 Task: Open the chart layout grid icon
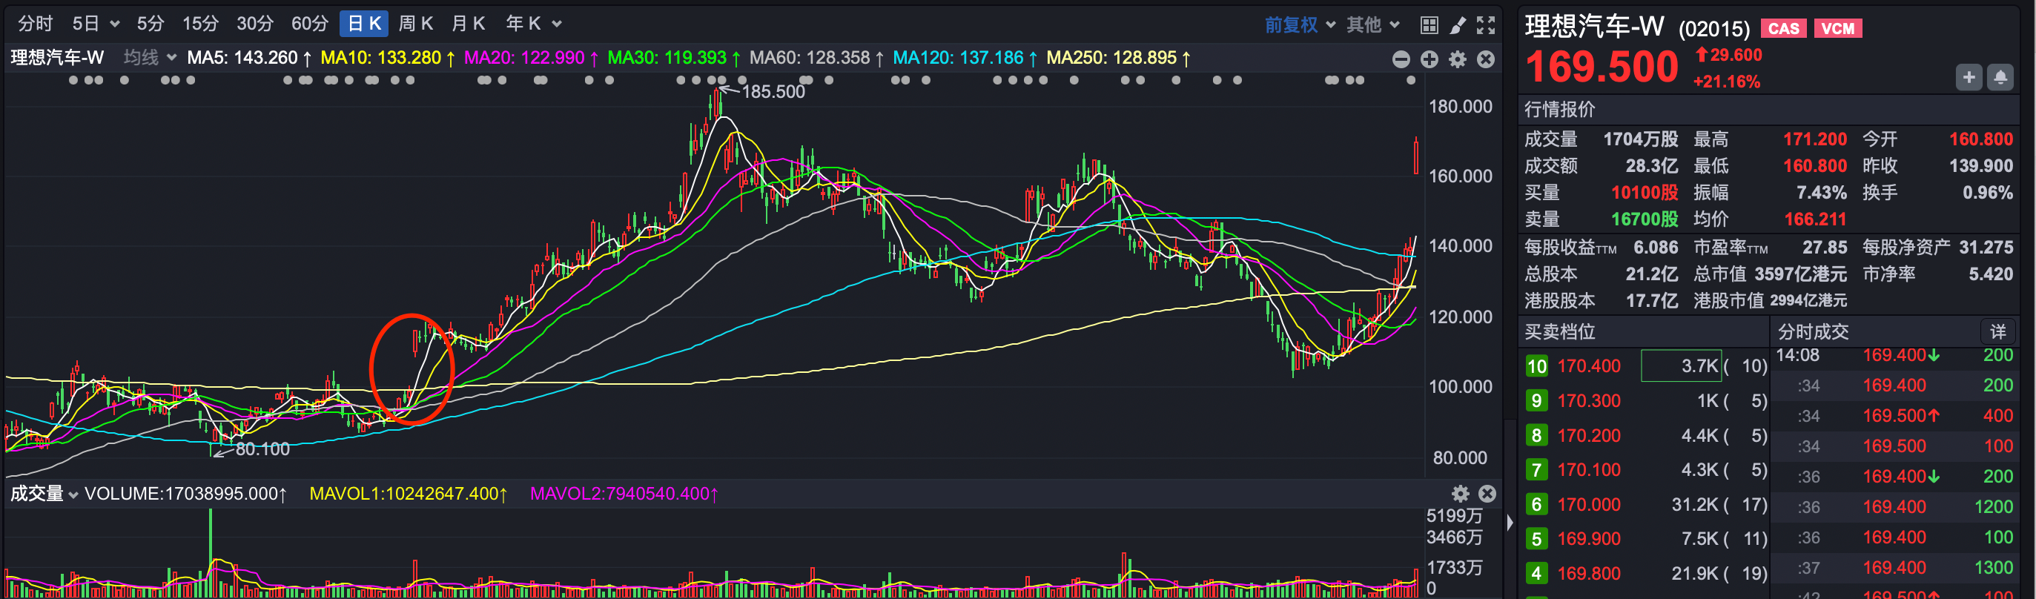1429,25
